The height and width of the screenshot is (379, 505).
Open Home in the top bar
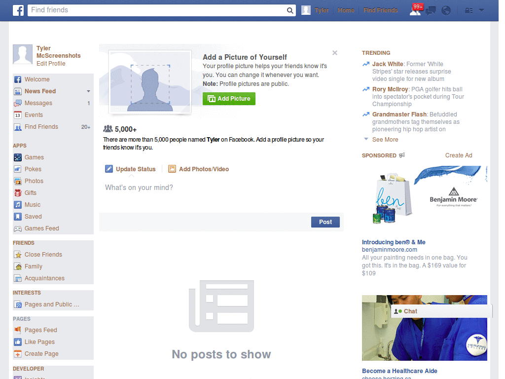click(346, 10)
